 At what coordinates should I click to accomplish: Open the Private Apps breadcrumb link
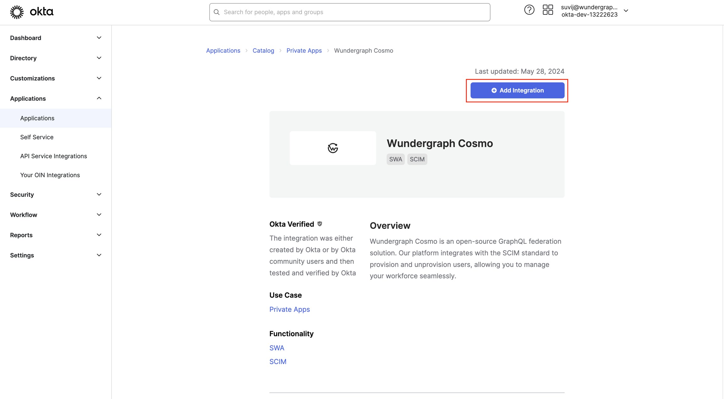pyautogui.click(x=304, y=50)
